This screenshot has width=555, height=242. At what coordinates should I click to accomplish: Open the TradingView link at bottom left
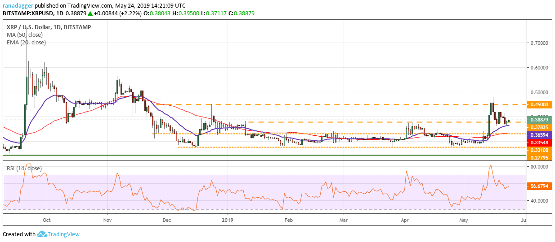(64, 234)
